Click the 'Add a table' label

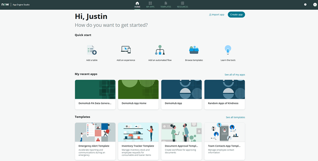pos(92,60)
